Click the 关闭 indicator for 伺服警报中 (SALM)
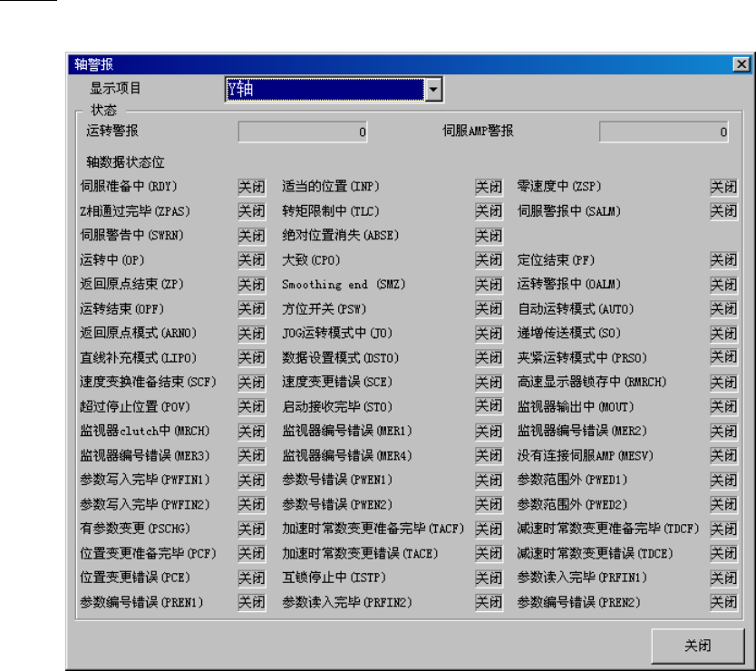Screen dimensions: 756x671 [x=723, y=211]
